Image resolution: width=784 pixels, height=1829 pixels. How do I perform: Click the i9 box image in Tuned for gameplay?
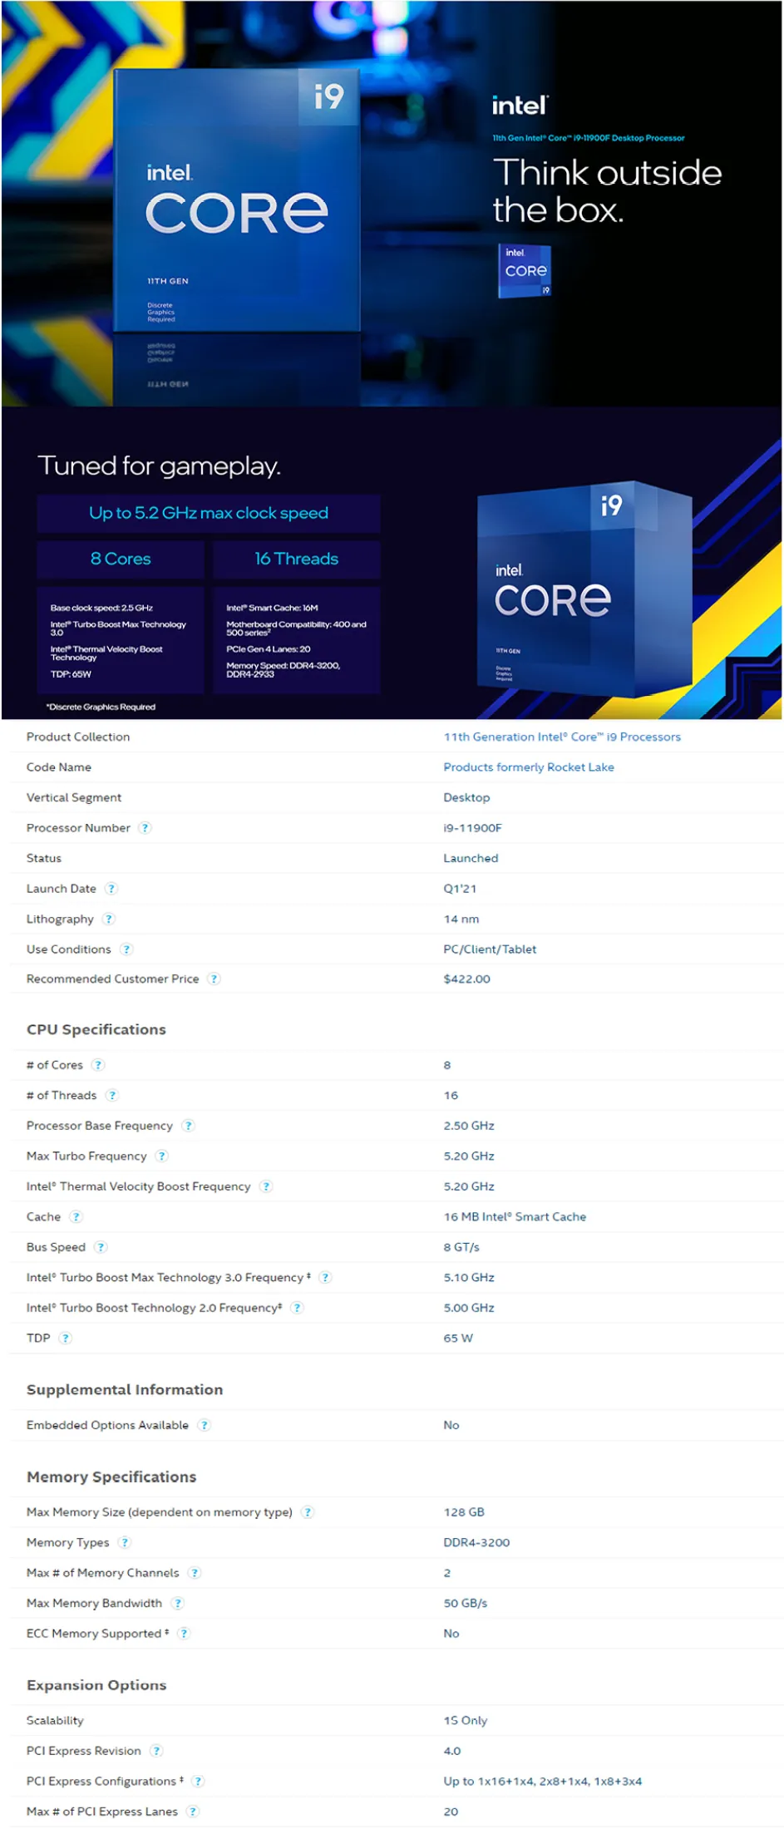coord(584,590)
